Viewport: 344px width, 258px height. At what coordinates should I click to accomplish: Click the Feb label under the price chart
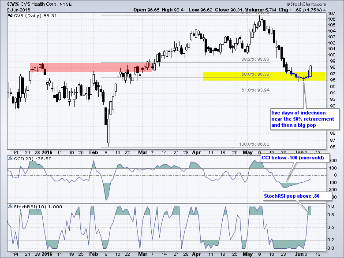pos(93,152)
